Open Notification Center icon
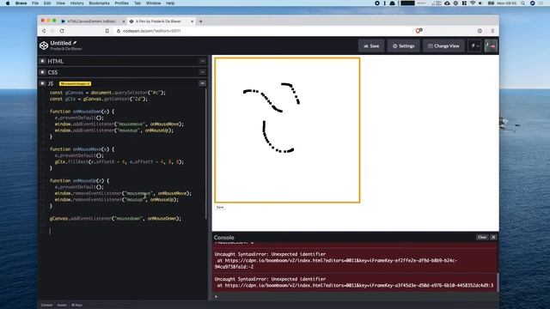The image size is (550, 309). point(541,3)
